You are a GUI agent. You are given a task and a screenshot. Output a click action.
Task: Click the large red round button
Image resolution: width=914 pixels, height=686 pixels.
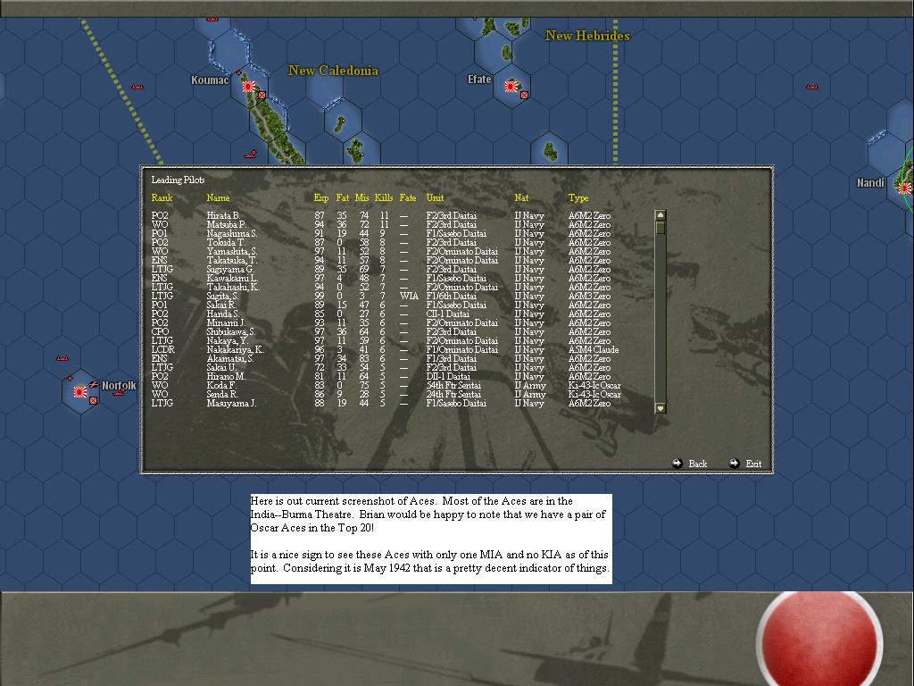[x=819, y=640]
